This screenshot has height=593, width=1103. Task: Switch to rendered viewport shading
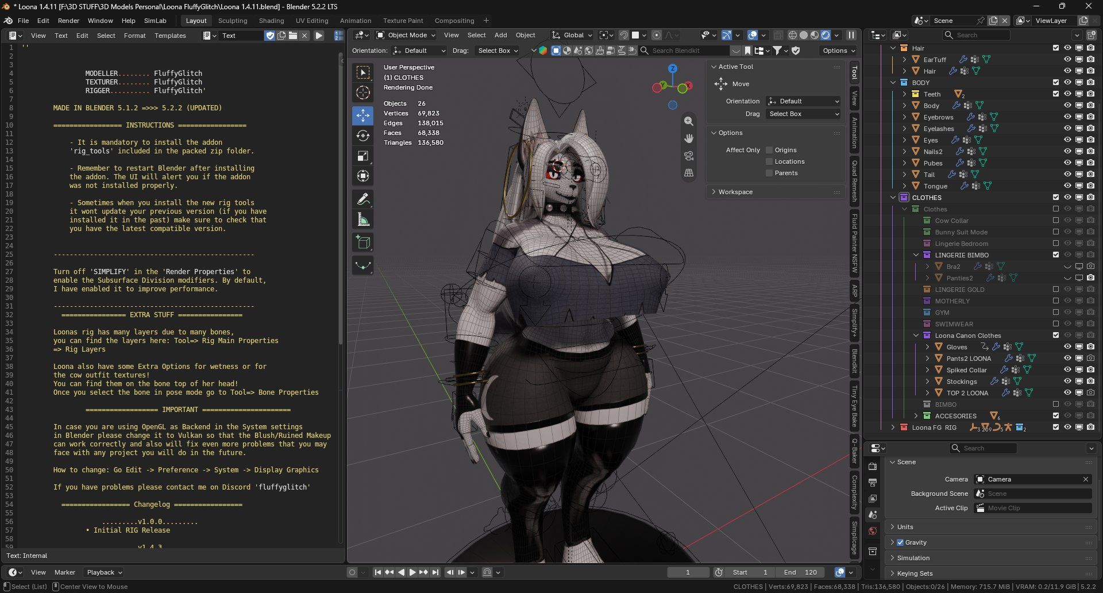825,35
